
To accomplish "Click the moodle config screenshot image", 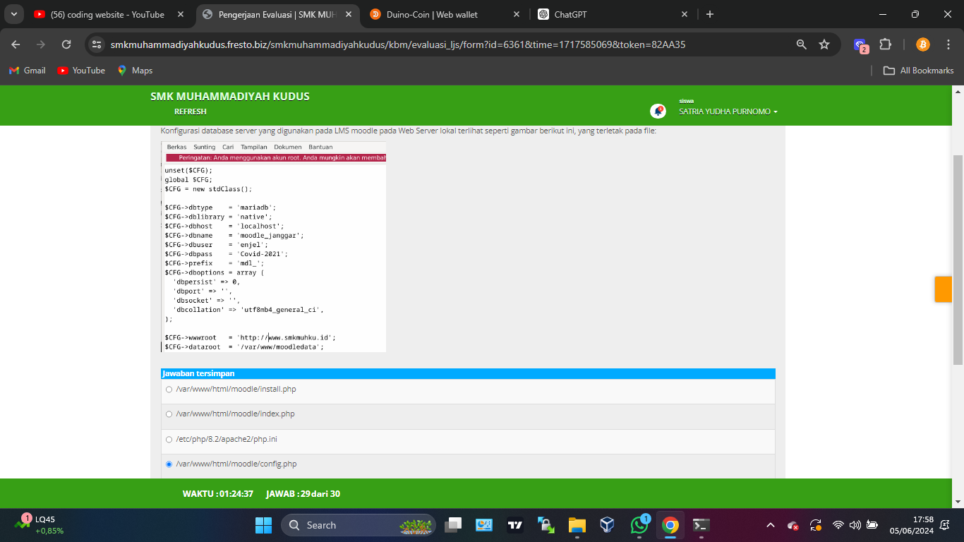I will click(274, 246).
